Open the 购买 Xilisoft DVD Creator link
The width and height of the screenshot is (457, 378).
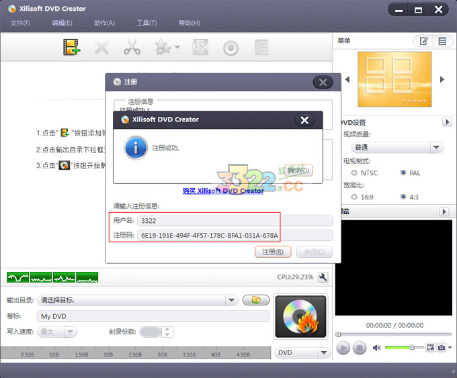tap(223, 191)
